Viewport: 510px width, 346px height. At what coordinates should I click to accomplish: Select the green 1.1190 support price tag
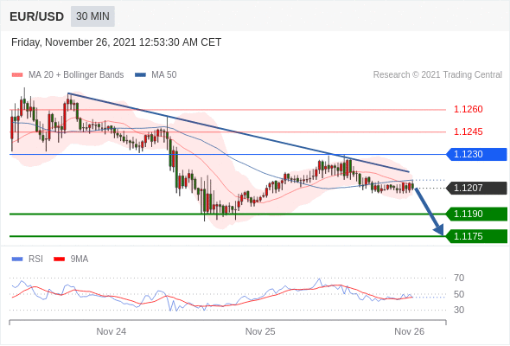[476, 214]
